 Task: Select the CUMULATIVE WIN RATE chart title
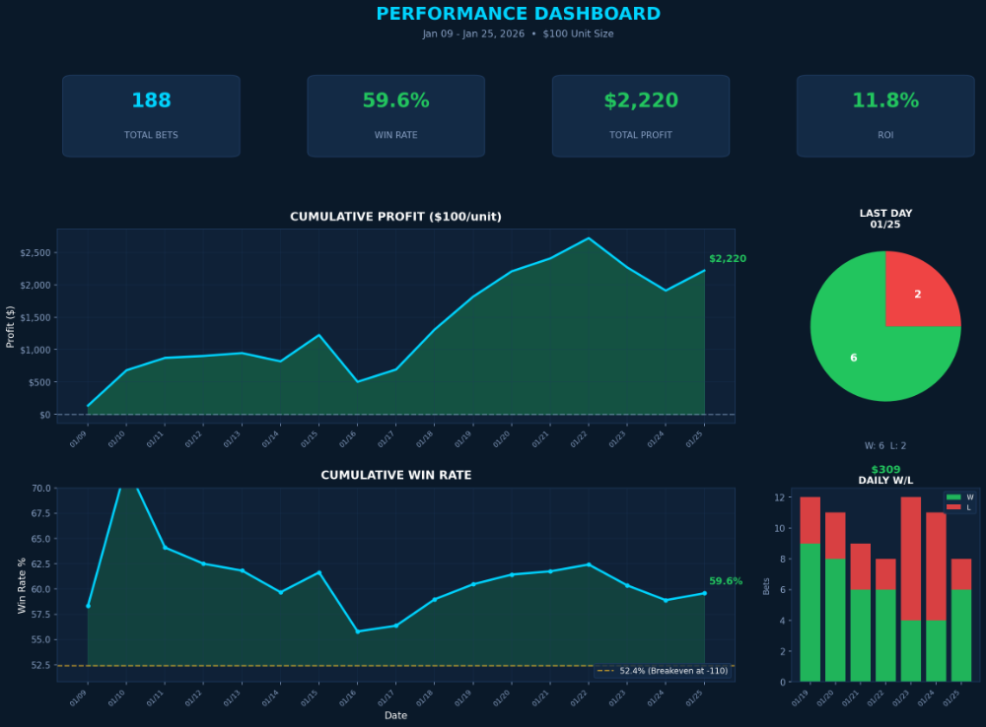click(x=395, y=474)
